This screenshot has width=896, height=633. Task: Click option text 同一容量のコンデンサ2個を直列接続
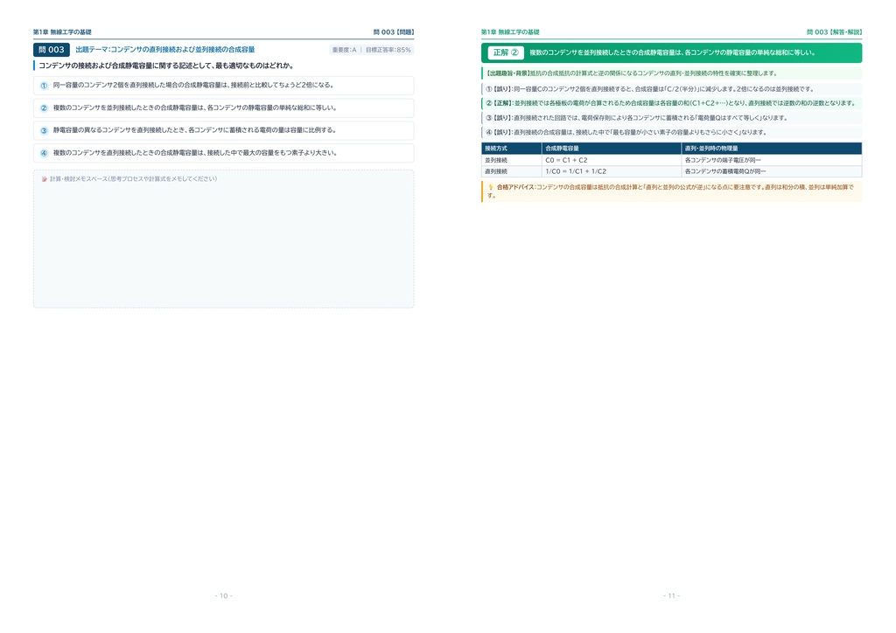pyautogui.click(x=193, y=85)
